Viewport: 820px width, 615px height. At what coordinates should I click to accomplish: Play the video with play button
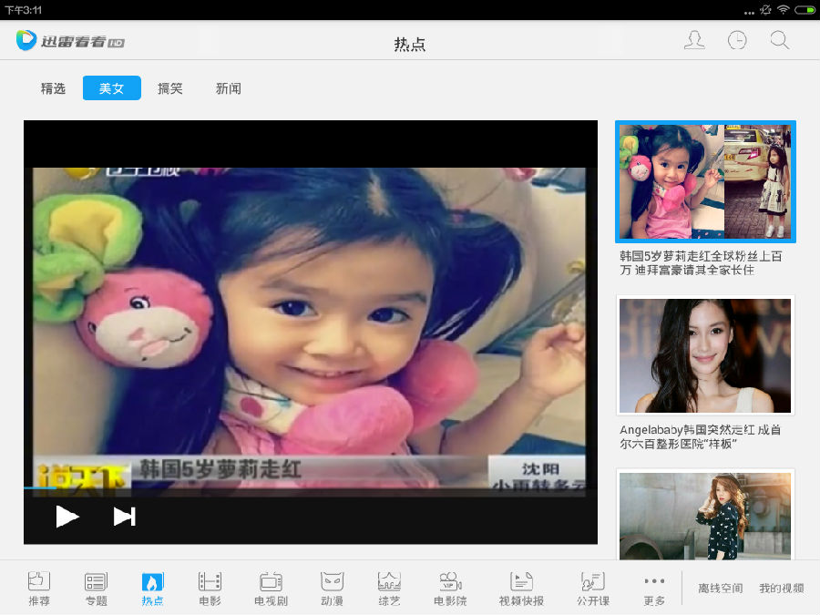(x=67, y=517)
